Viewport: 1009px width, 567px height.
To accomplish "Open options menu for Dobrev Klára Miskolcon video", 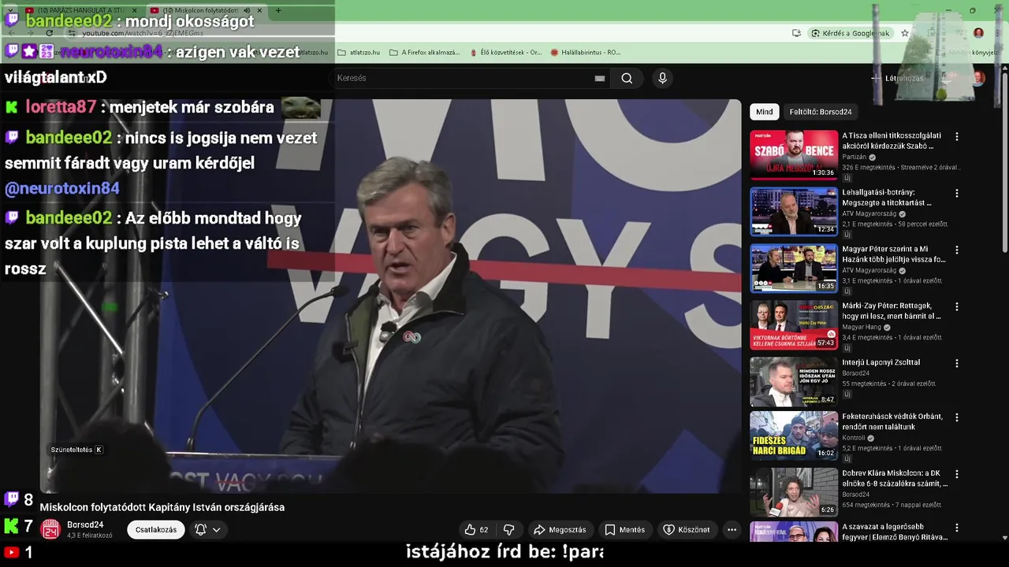I will click(x=957, y=474).
